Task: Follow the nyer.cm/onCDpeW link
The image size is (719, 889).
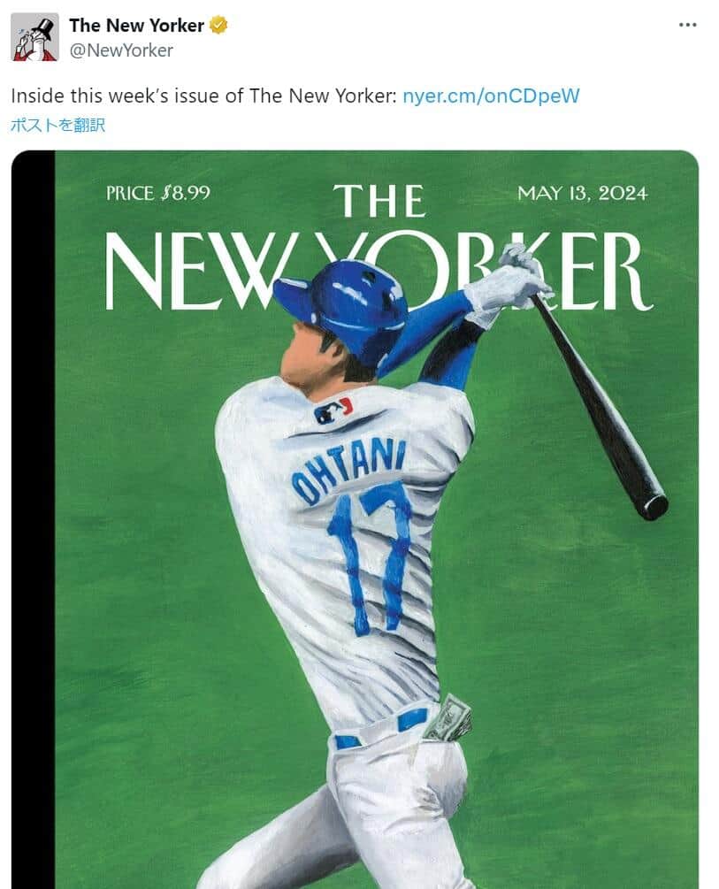Action: (491, 96)
